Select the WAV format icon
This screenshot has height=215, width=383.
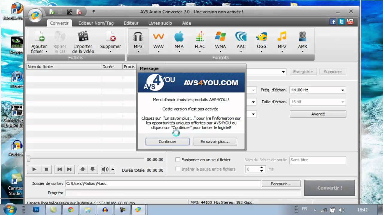159,37
